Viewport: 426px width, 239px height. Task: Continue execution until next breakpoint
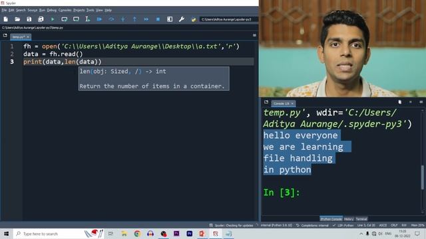pyautogui.click(x=146, y=19)
